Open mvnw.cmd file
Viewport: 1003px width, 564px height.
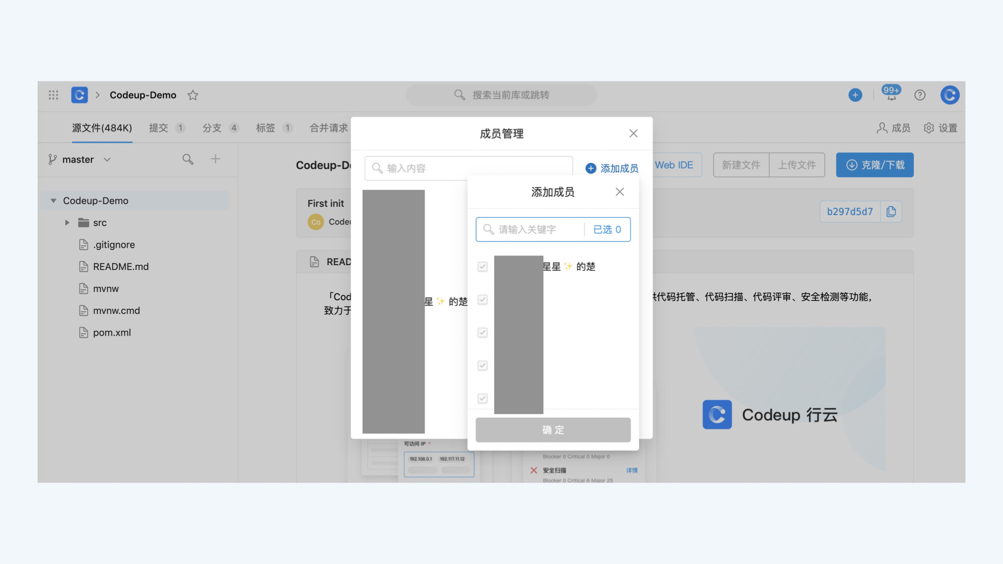coord(116,310)
